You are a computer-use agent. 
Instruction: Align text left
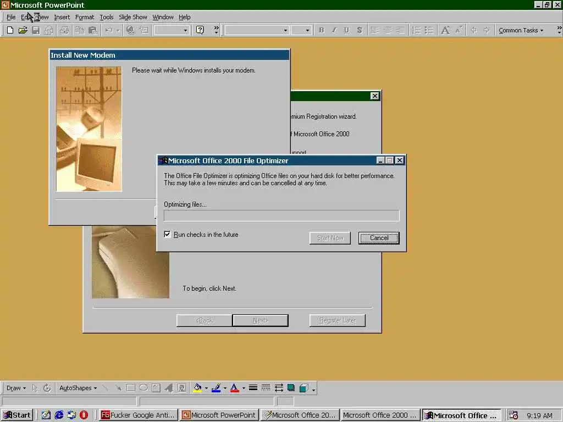374,30
